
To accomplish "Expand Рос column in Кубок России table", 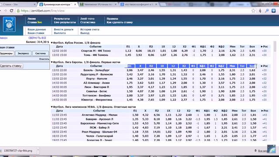I will point(265,47).
